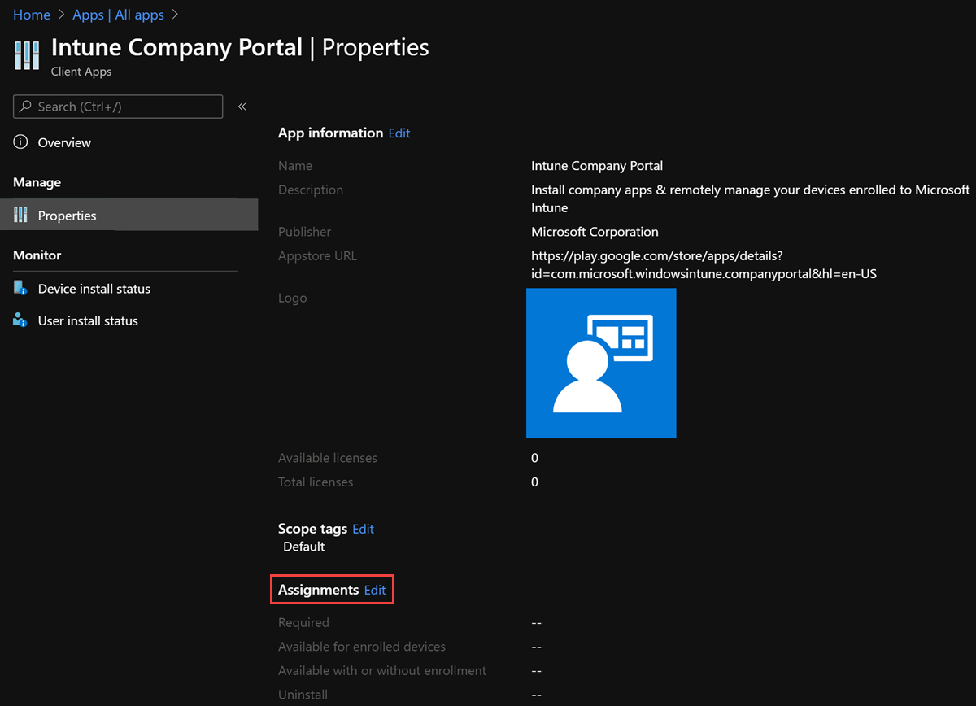The width and height of the screenshot is (976, 706).
Task: Click the 'Client Apps' subtitle
Action: tap(81, 72)
